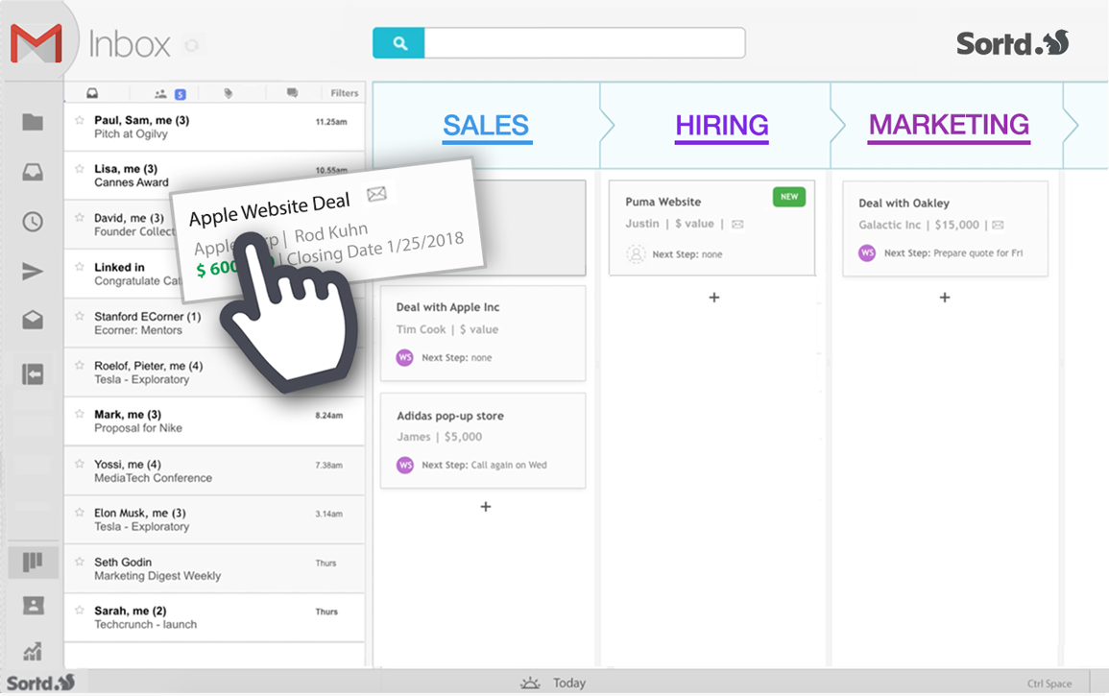The width and height of the screenshot is (1109, 696).
Task: Add a new card under the HIRING column
Action: pos(713,298)
